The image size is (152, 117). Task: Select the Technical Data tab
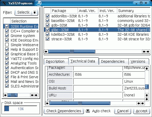point(84,61)
